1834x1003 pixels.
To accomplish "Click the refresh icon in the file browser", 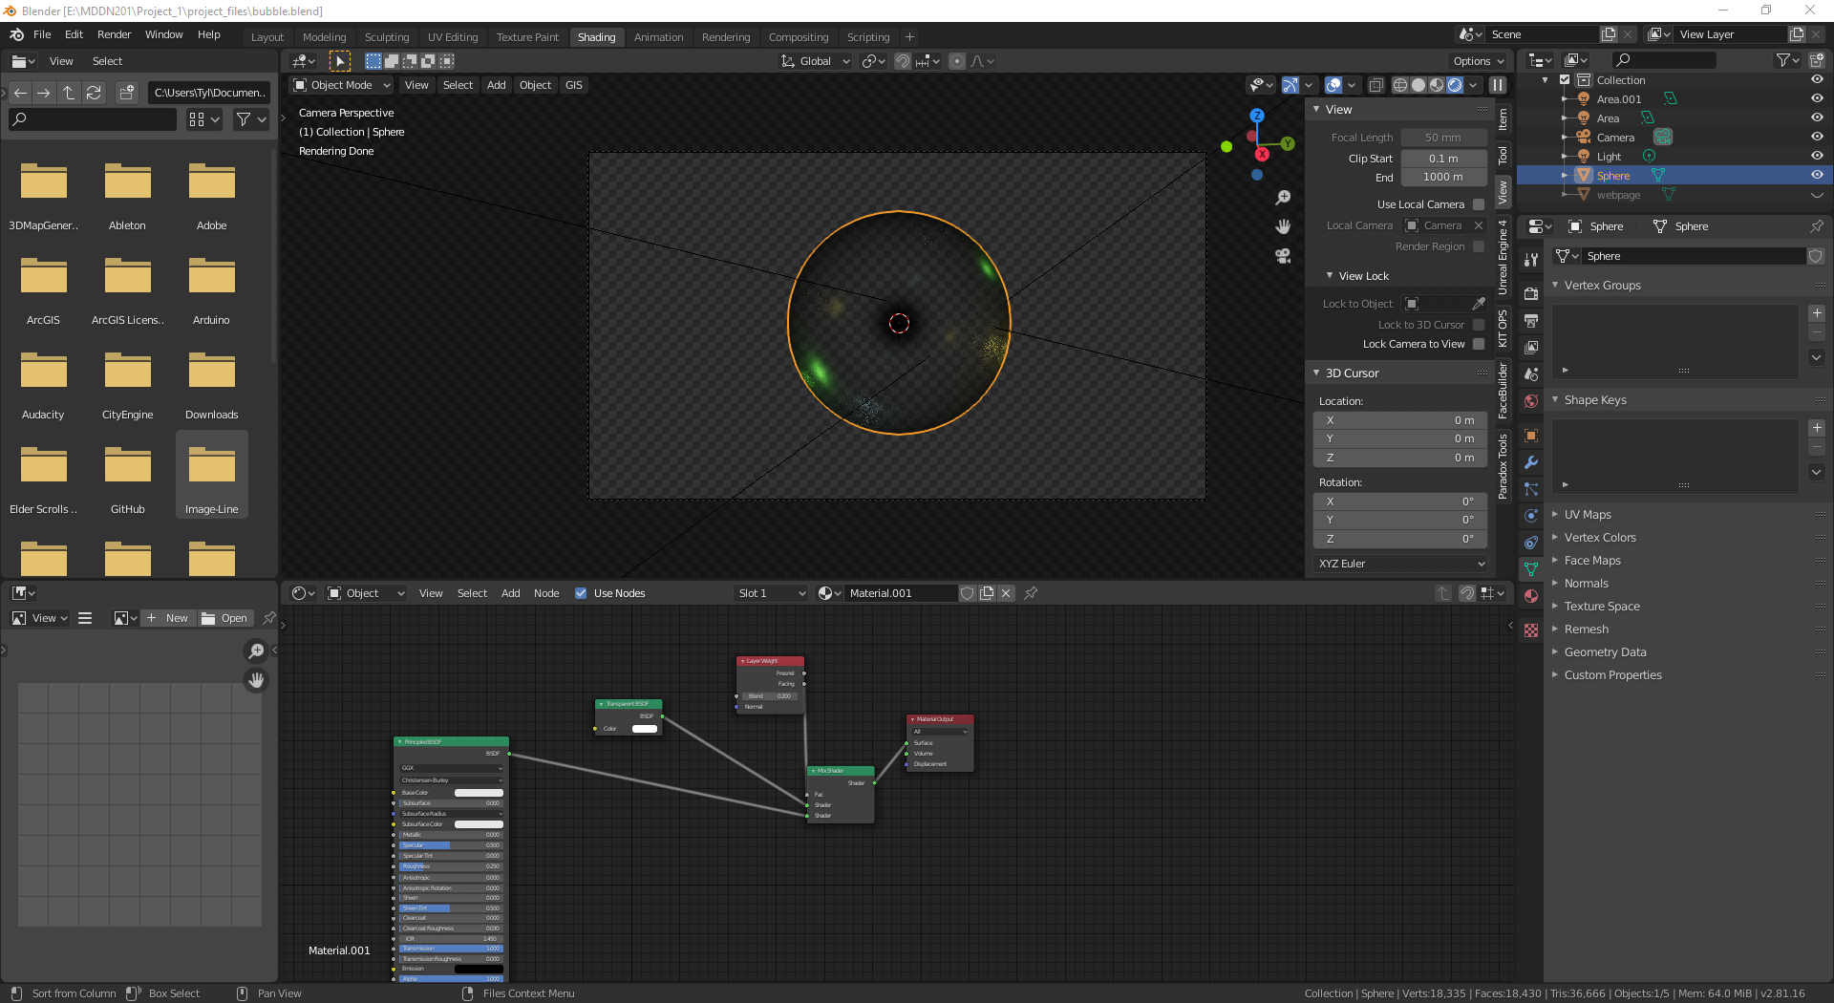I will click(x=94, y=93).
